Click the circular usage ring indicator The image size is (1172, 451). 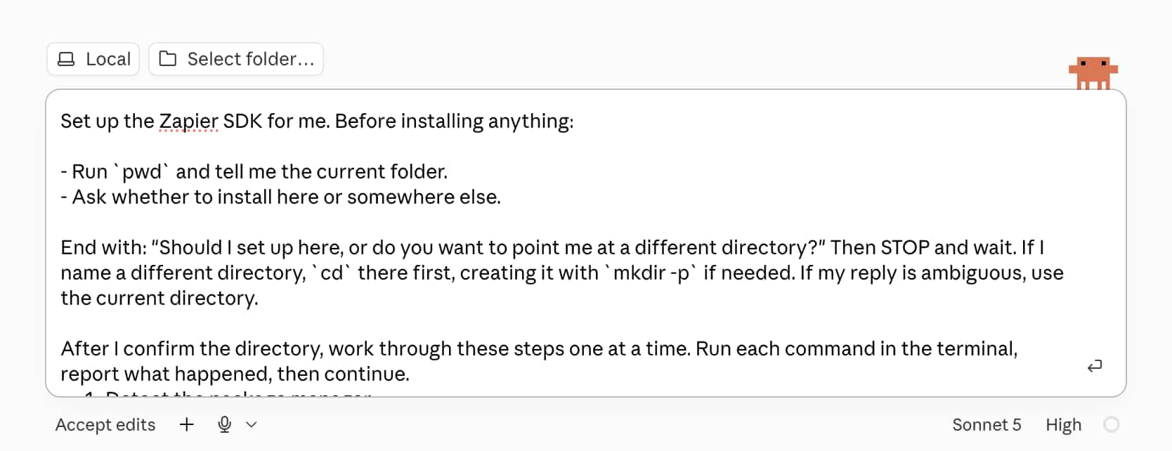[1112, 424]
